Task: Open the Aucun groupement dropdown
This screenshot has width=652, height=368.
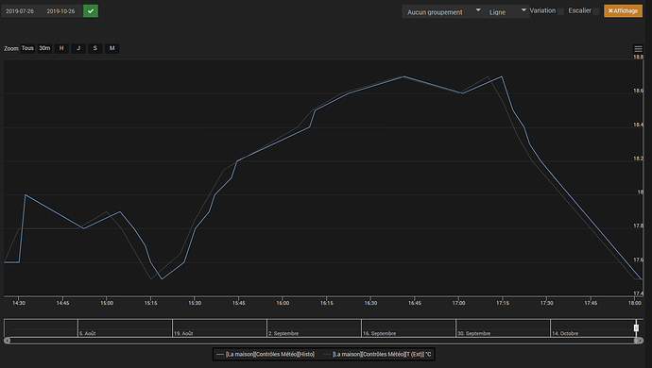Action: (x=443, y=11)
